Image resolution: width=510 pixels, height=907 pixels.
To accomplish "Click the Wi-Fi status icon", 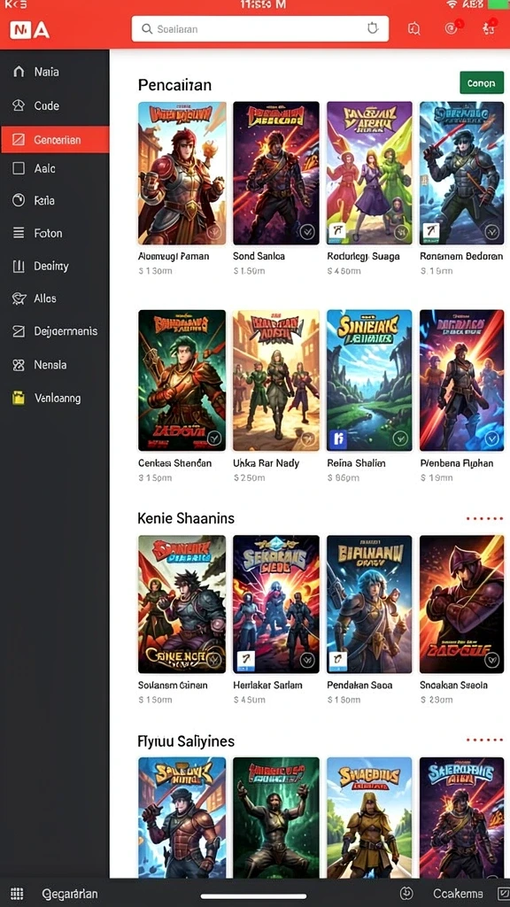I will tap(452, 4).
